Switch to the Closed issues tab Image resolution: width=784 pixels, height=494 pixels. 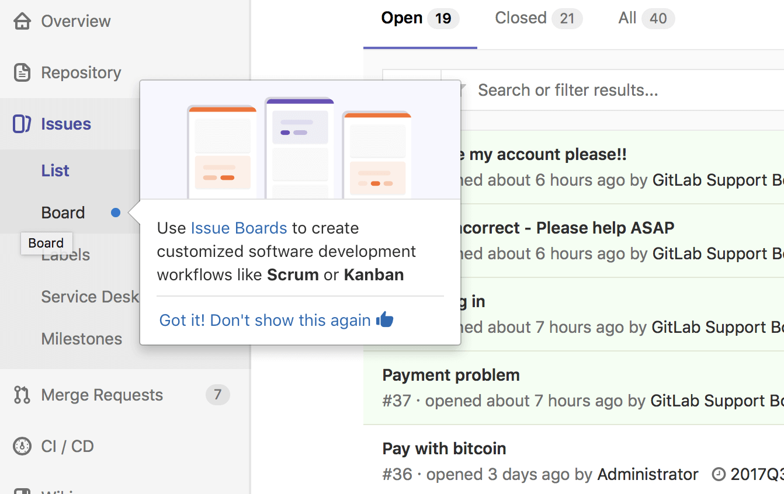tap(538, 18)
